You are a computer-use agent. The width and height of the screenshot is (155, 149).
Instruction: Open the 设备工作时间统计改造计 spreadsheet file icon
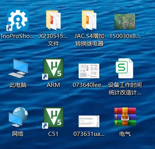point(124,68)
